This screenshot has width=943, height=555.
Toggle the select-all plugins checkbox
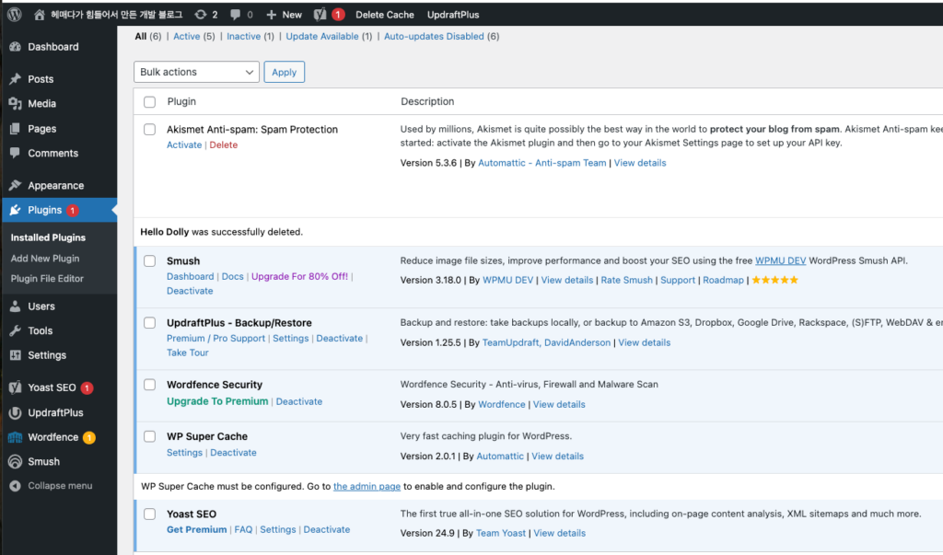coord(150,101)
